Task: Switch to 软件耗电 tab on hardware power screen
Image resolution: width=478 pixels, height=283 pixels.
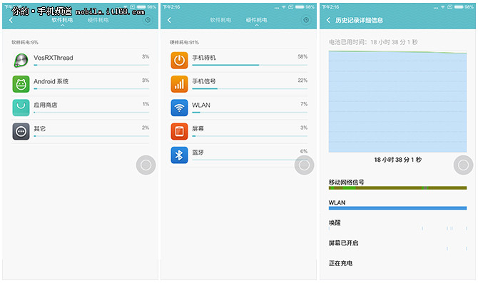Action: 220,20
